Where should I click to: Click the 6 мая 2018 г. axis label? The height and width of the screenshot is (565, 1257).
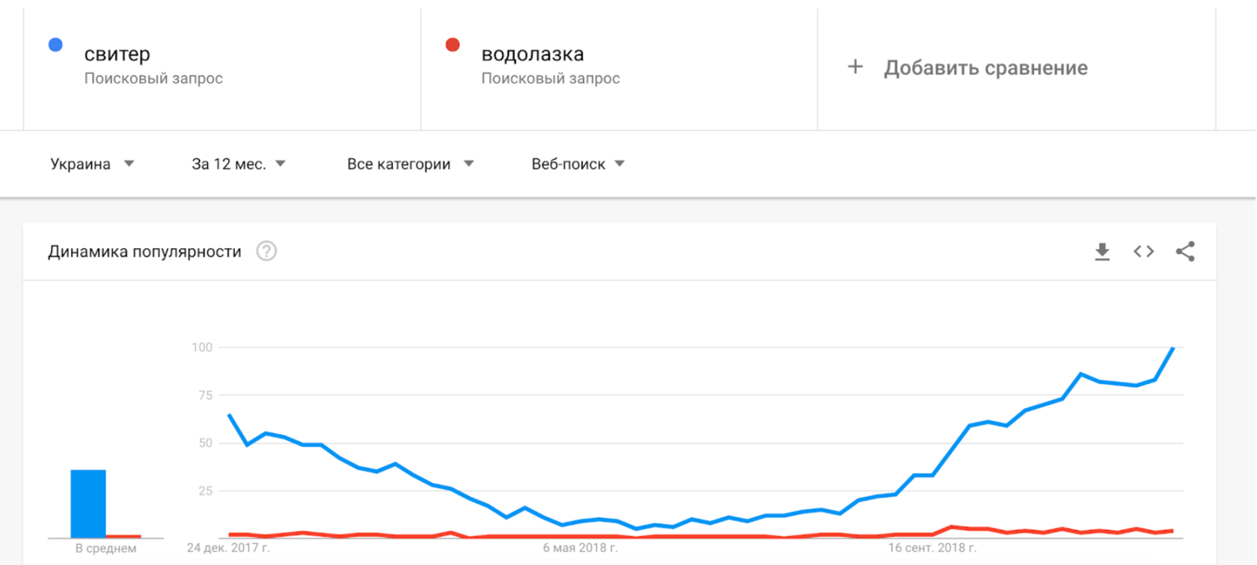tap(580, 548)
